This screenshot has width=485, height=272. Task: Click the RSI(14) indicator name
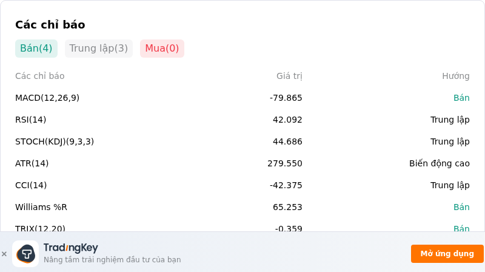[31, 120]
